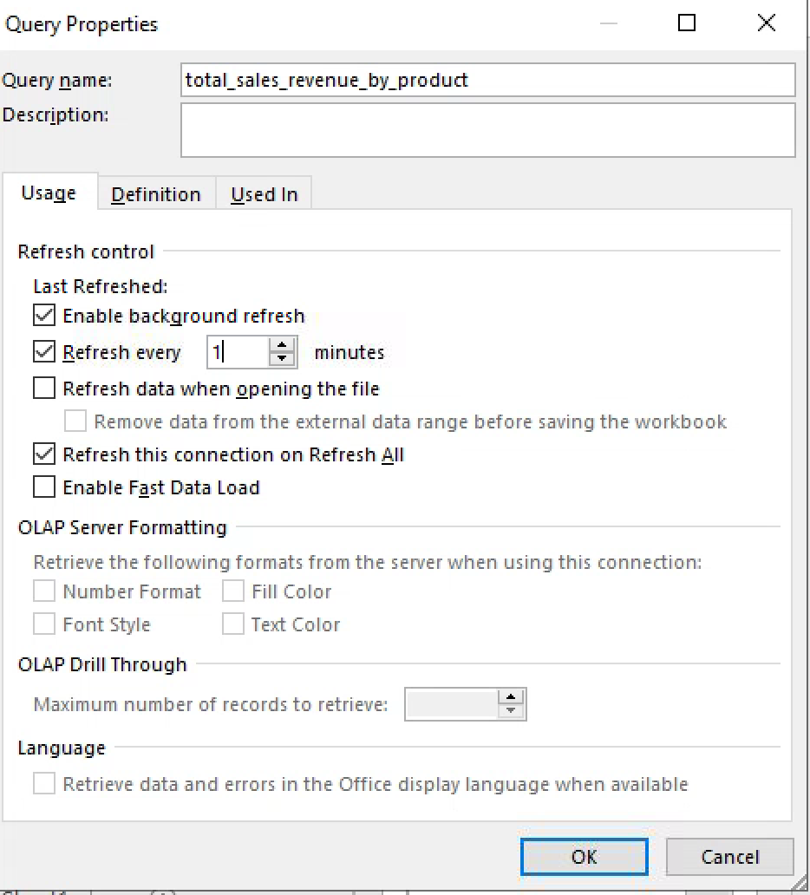
Task: Switch to the Definition tab
Action: pos(156,194)
